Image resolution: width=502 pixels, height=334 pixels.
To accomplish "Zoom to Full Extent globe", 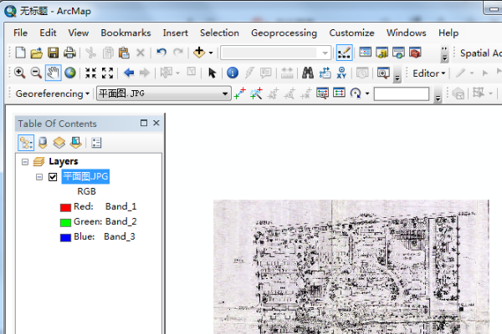I will [70, 73].
